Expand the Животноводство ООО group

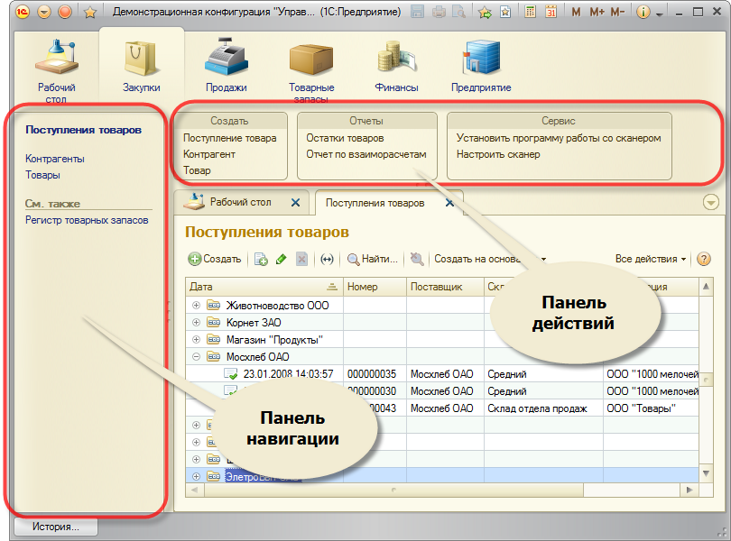pos(196,306)
